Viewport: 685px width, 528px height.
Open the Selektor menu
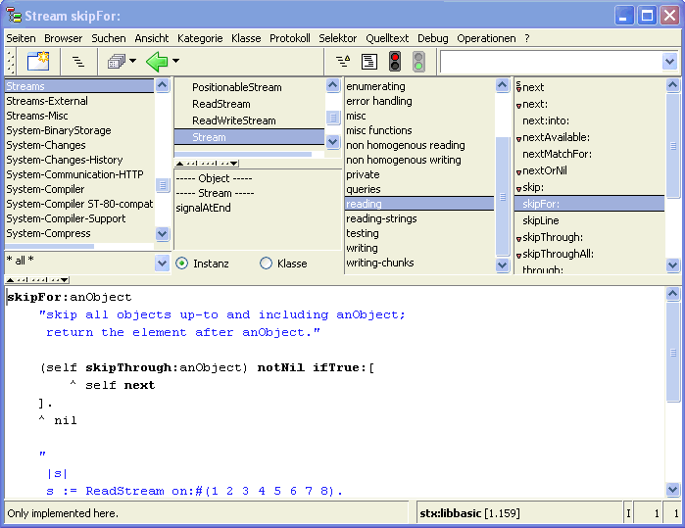(x=338, y=38)
